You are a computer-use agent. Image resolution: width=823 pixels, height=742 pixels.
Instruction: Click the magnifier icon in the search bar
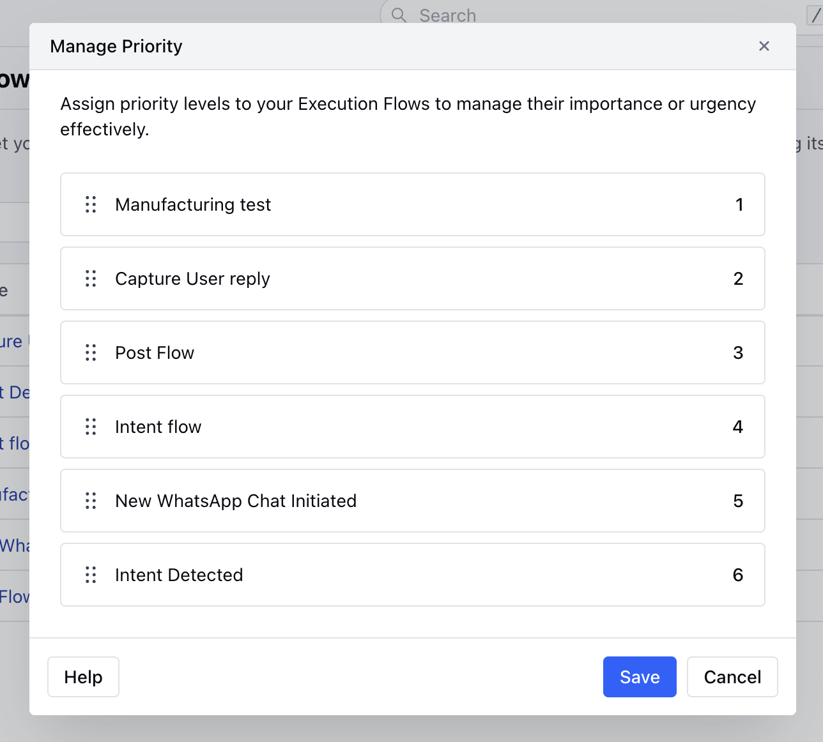[399, 15]
